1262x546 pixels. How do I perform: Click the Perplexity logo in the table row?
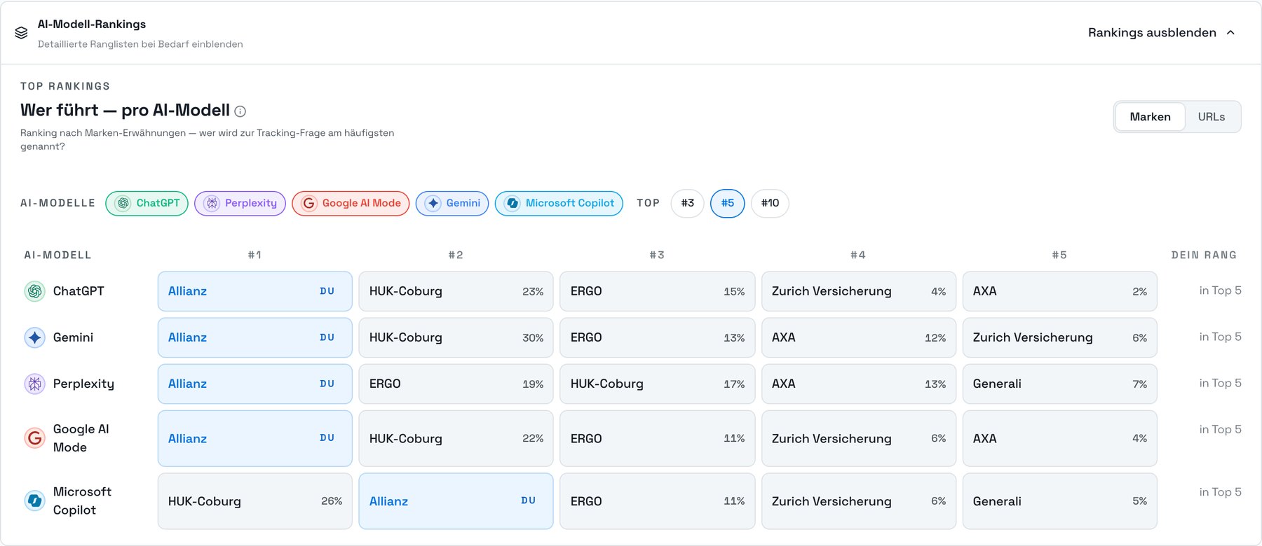click(34, 384)
